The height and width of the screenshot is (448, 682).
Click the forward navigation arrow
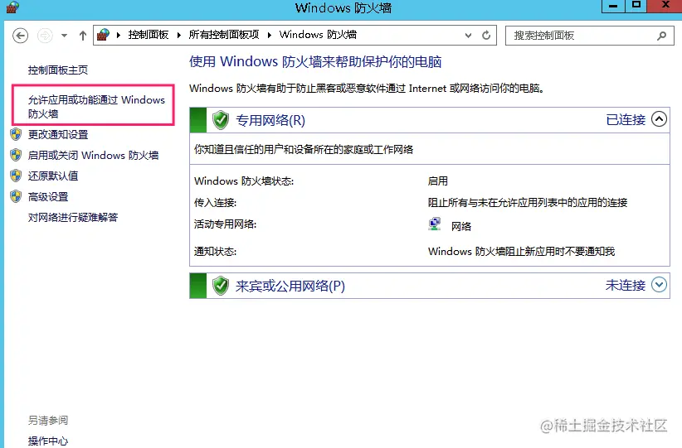pos(45,36)
